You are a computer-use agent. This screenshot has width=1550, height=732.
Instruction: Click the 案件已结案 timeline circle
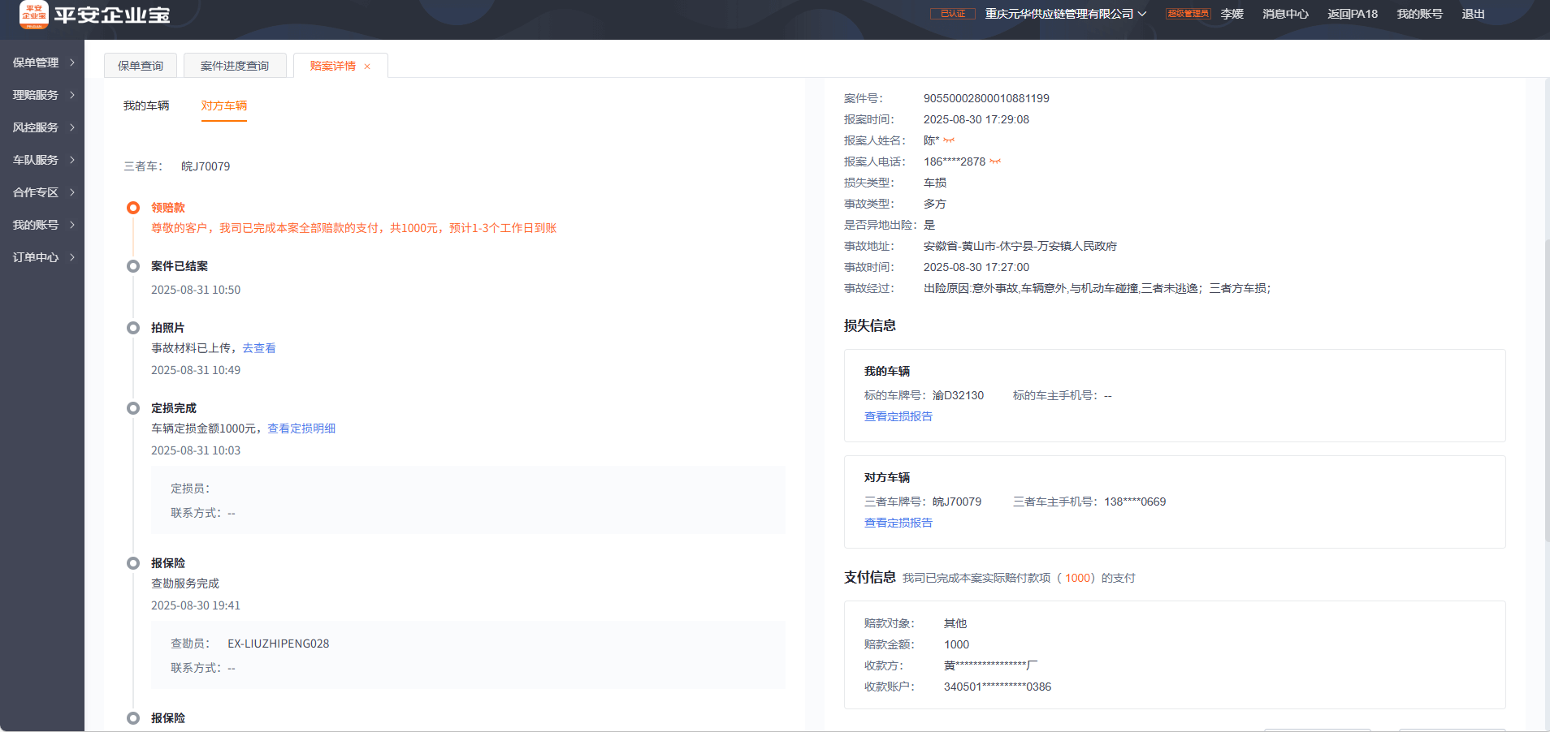tap(133, 266)
